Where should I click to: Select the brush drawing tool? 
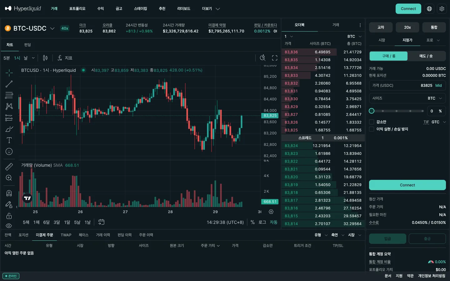point(9,129)
